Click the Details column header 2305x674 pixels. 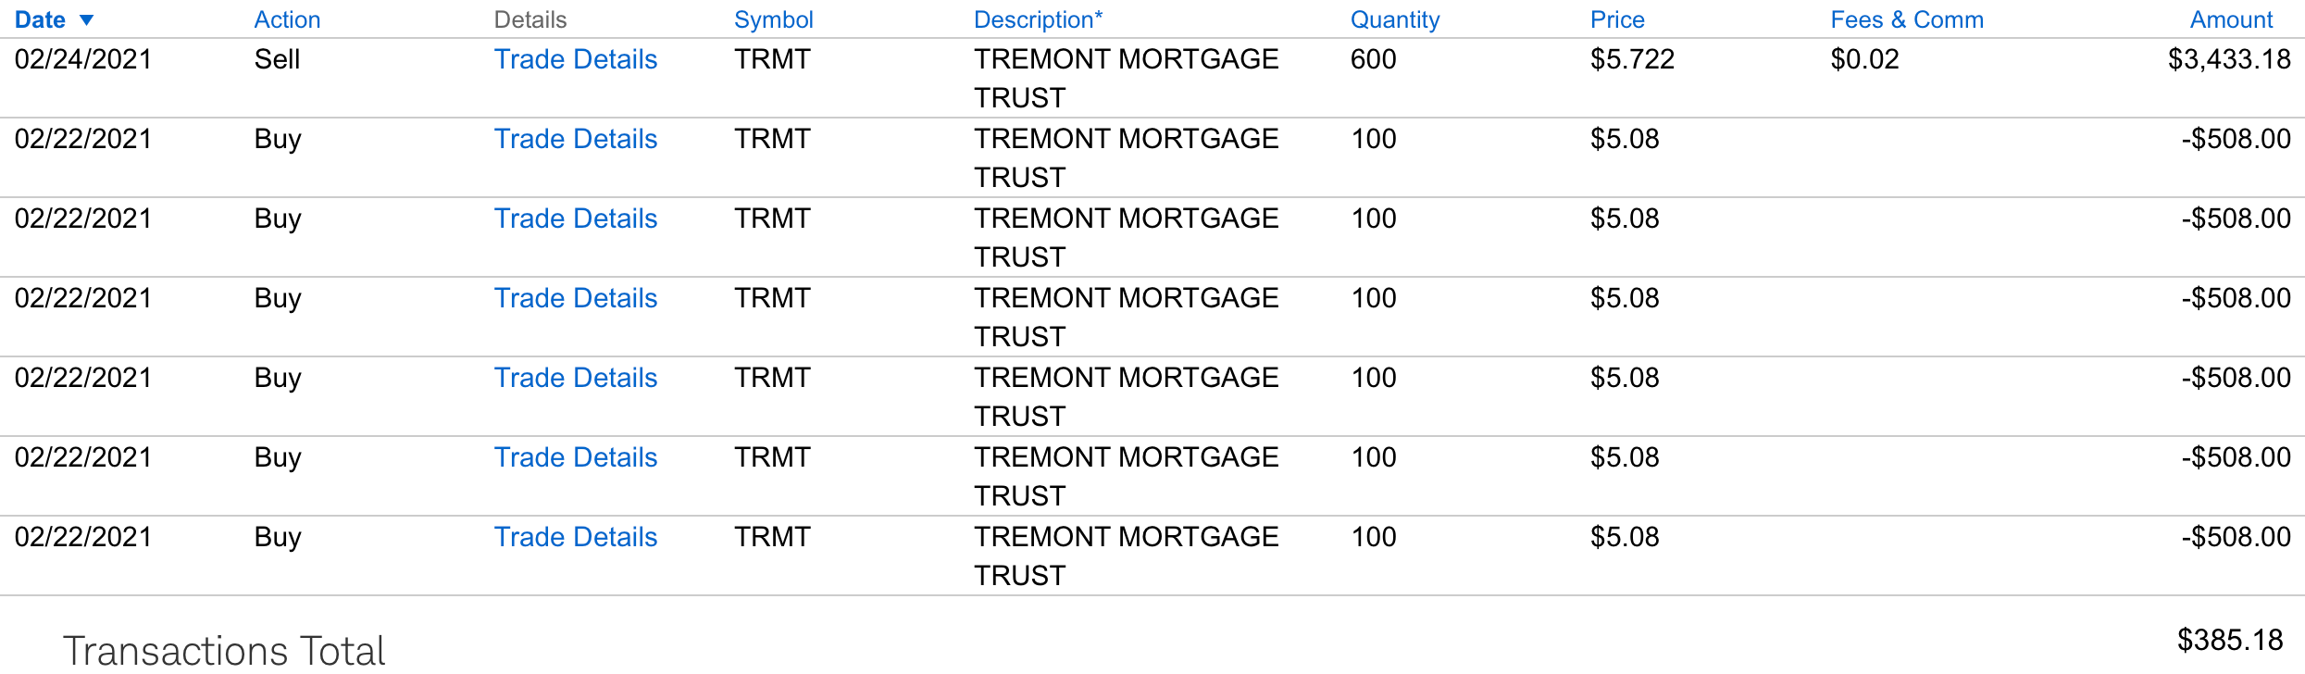click(x=530, y=20)
